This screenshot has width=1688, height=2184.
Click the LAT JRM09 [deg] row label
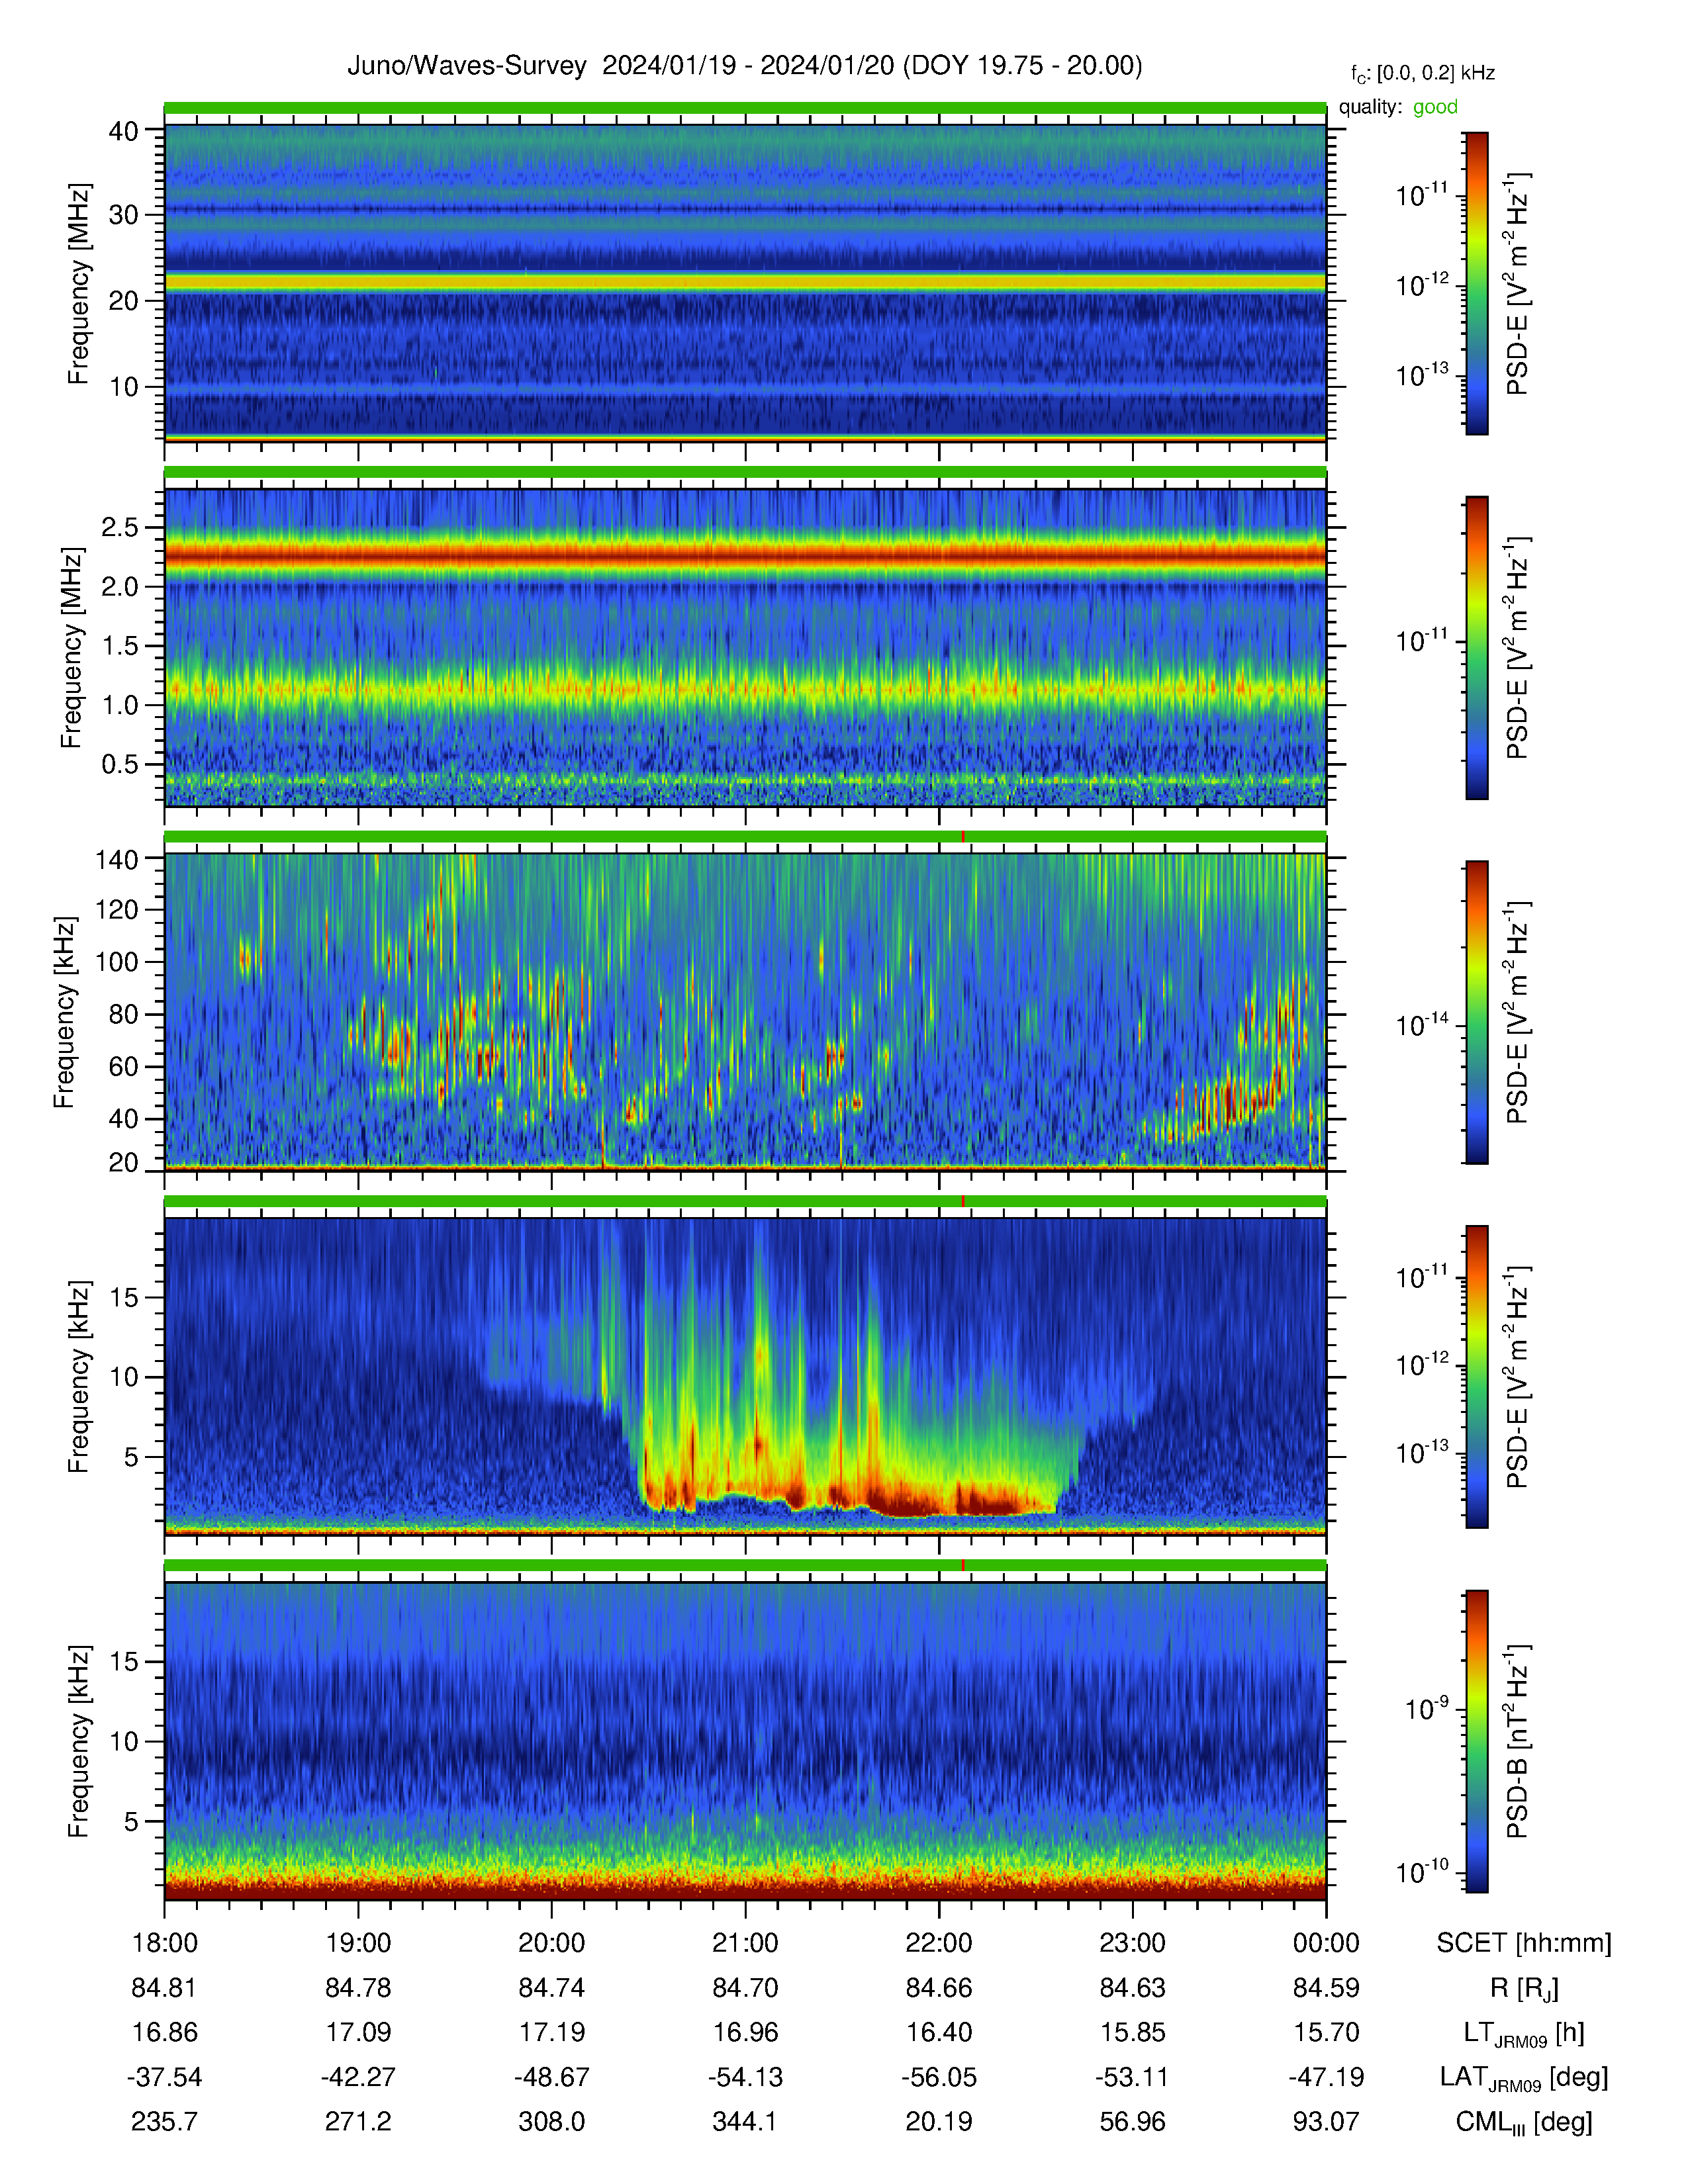click(x=1524, y=2078)
